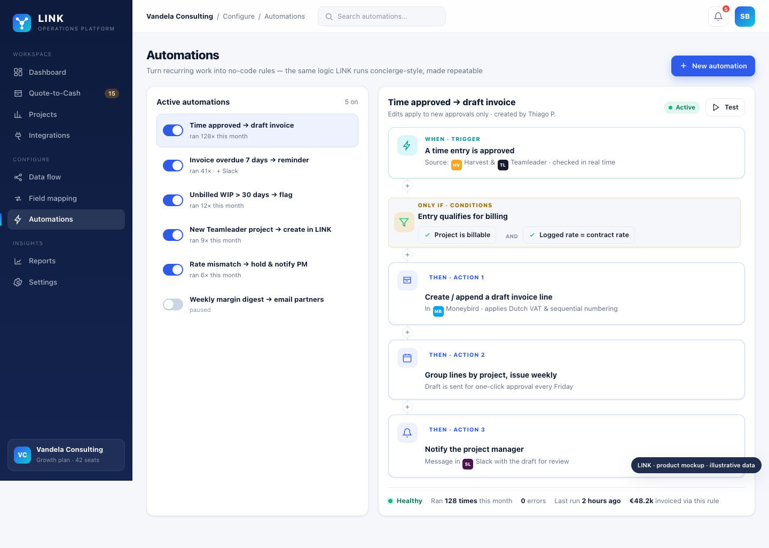Click the Slack SL badge

click(468, 464)
